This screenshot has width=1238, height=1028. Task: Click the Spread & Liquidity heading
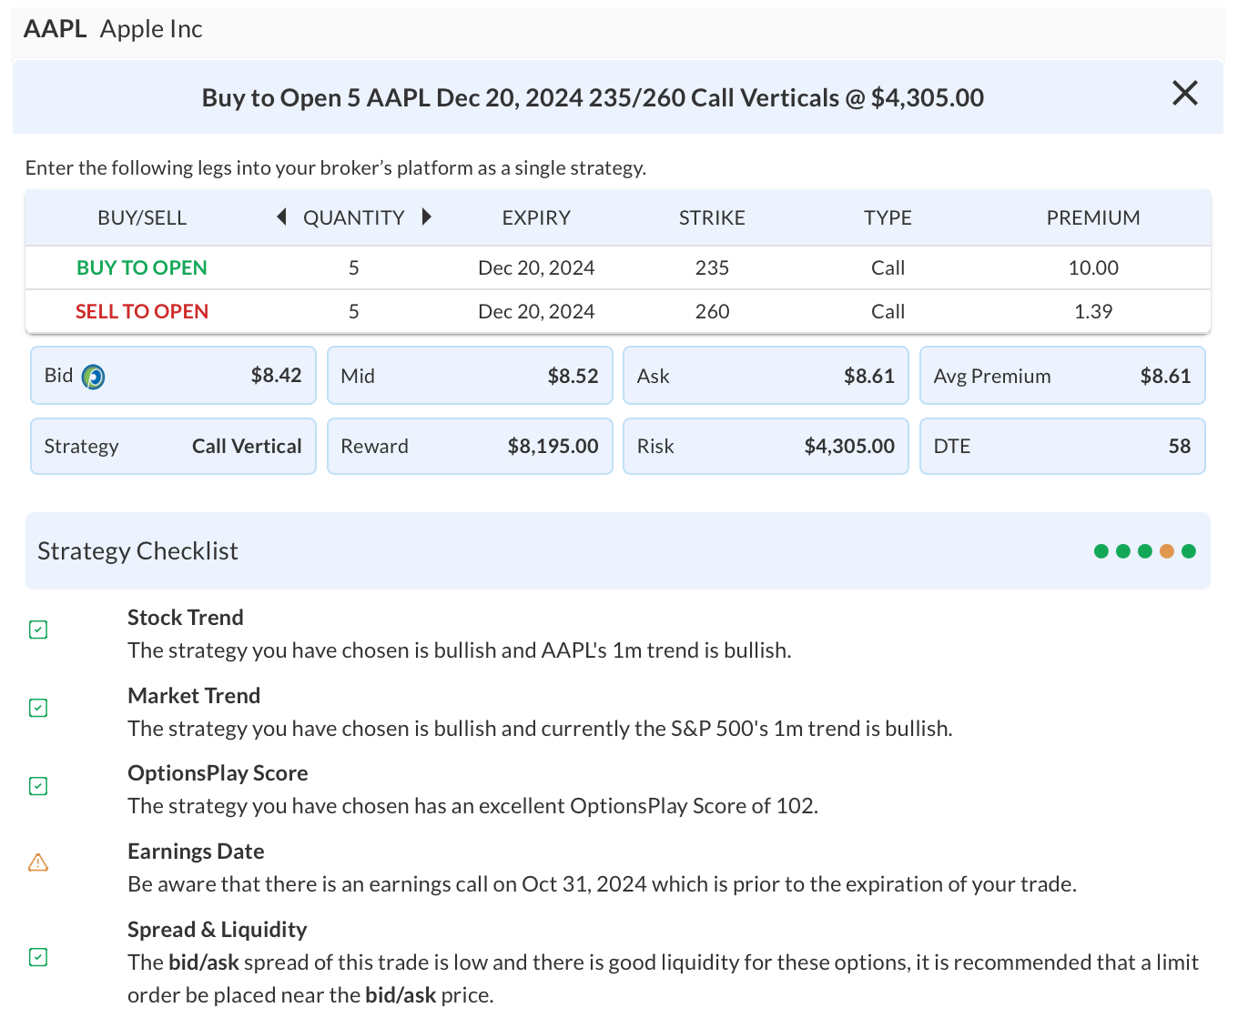click(x=217, y=930)
